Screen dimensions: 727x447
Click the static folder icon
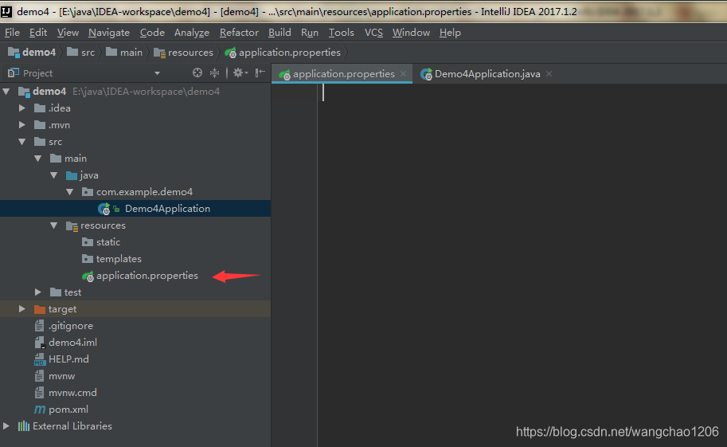click(x=87, y=242)
